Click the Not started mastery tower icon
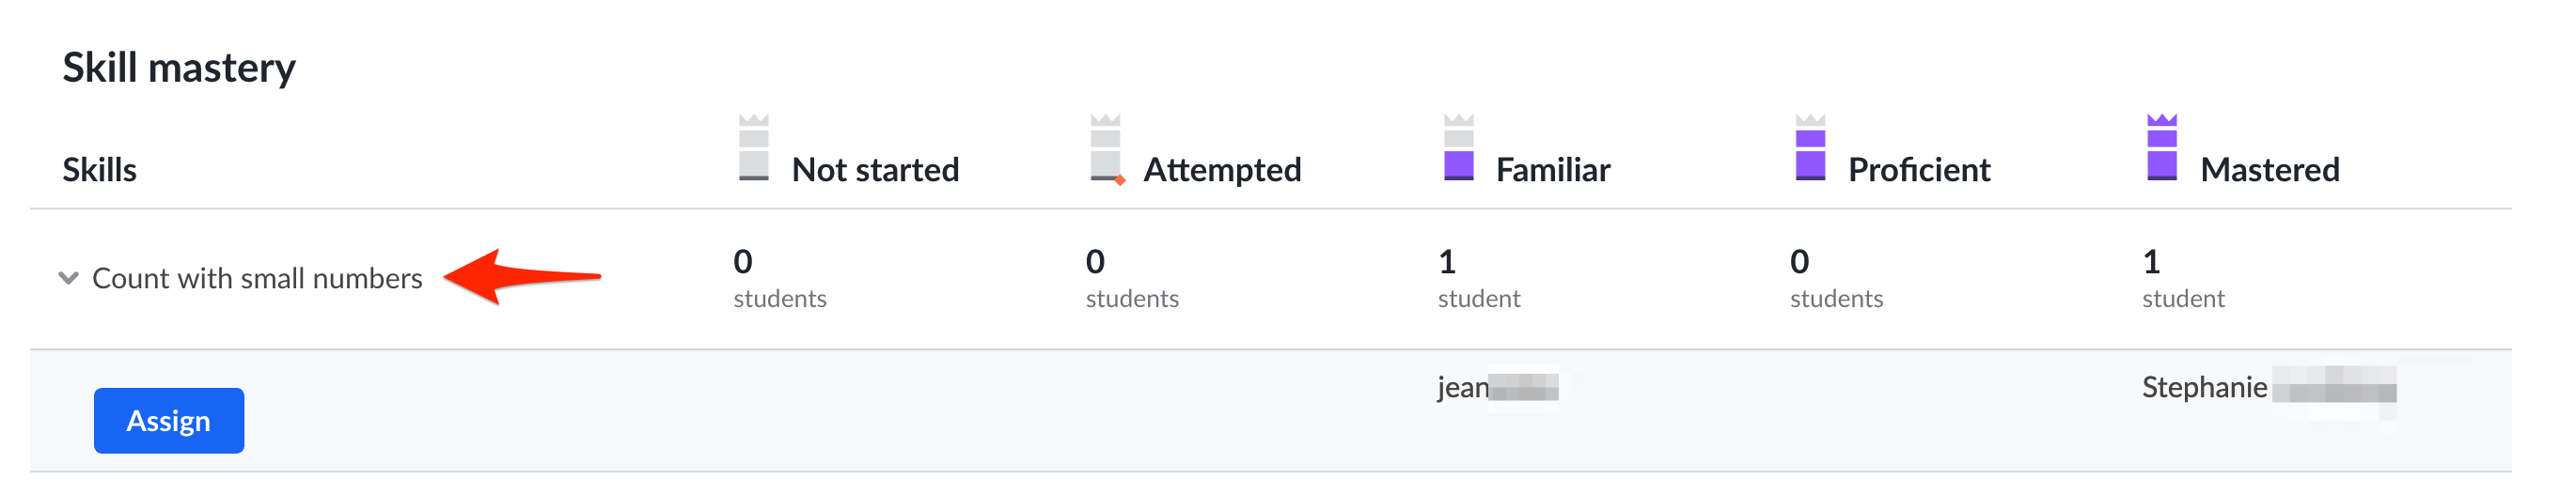 point(753,147)
